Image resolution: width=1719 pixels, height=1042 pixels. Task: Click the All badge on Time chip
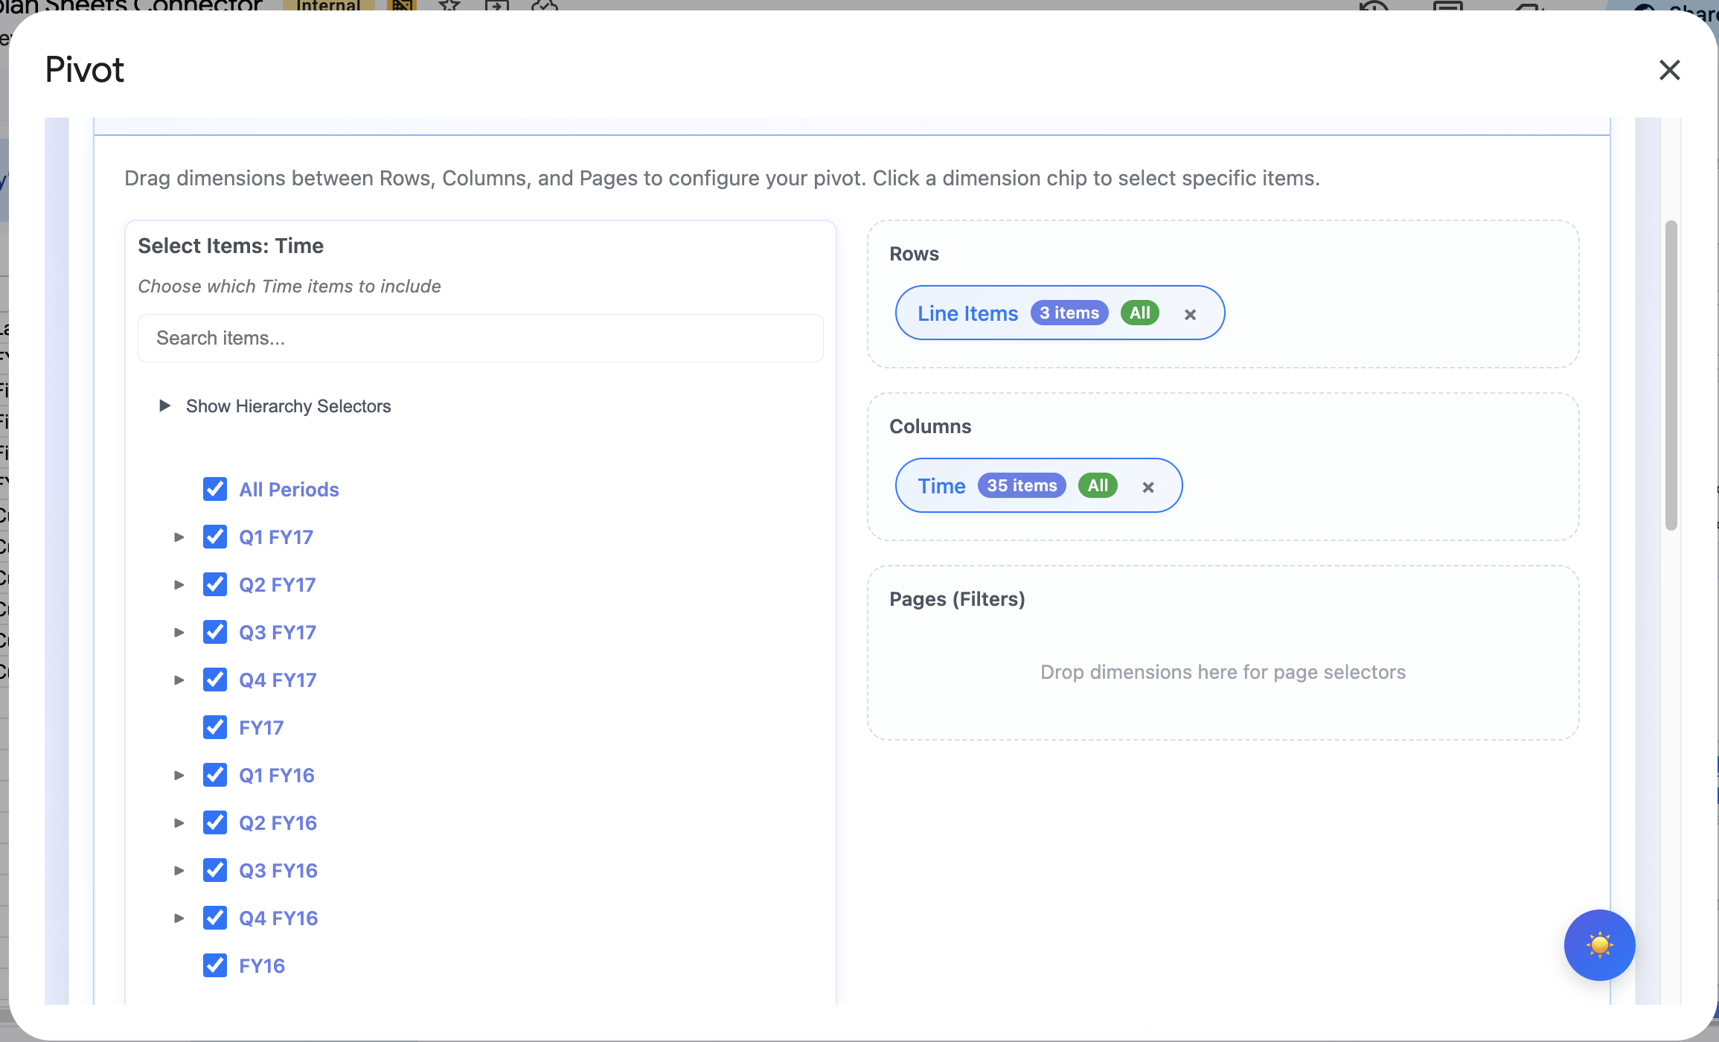[x=1098, y=485]
